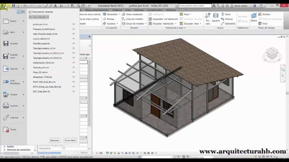Show recent documents view icon
The width and height of the screenshot is (289, 162).
19,12
